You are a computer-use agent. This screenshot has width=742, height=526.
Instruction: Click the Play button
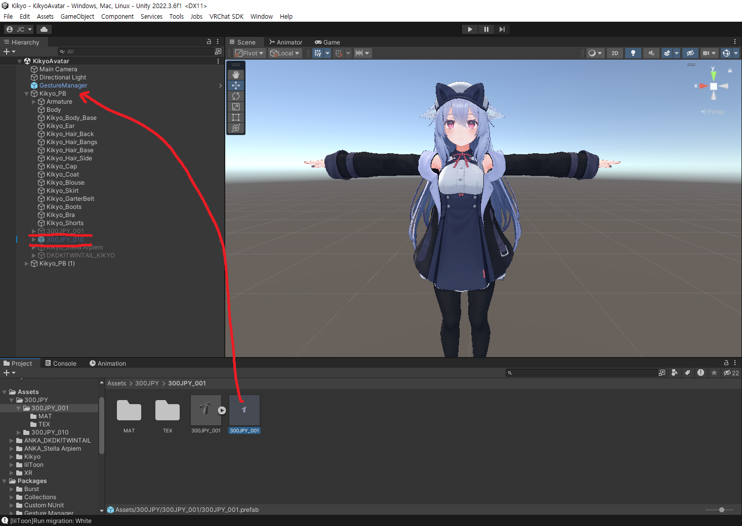(x=470, y=29)
